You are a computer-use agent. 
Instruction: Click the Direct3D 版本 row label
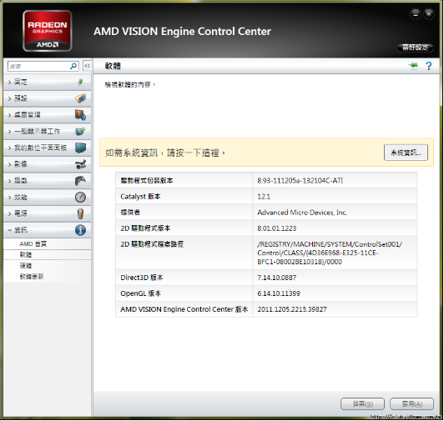142,278
